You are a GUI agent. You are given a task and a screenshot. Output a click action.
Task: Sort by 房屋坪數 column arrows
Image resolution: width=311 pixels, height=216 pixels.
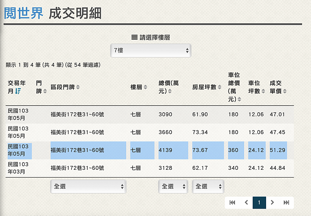pos(219,87)
